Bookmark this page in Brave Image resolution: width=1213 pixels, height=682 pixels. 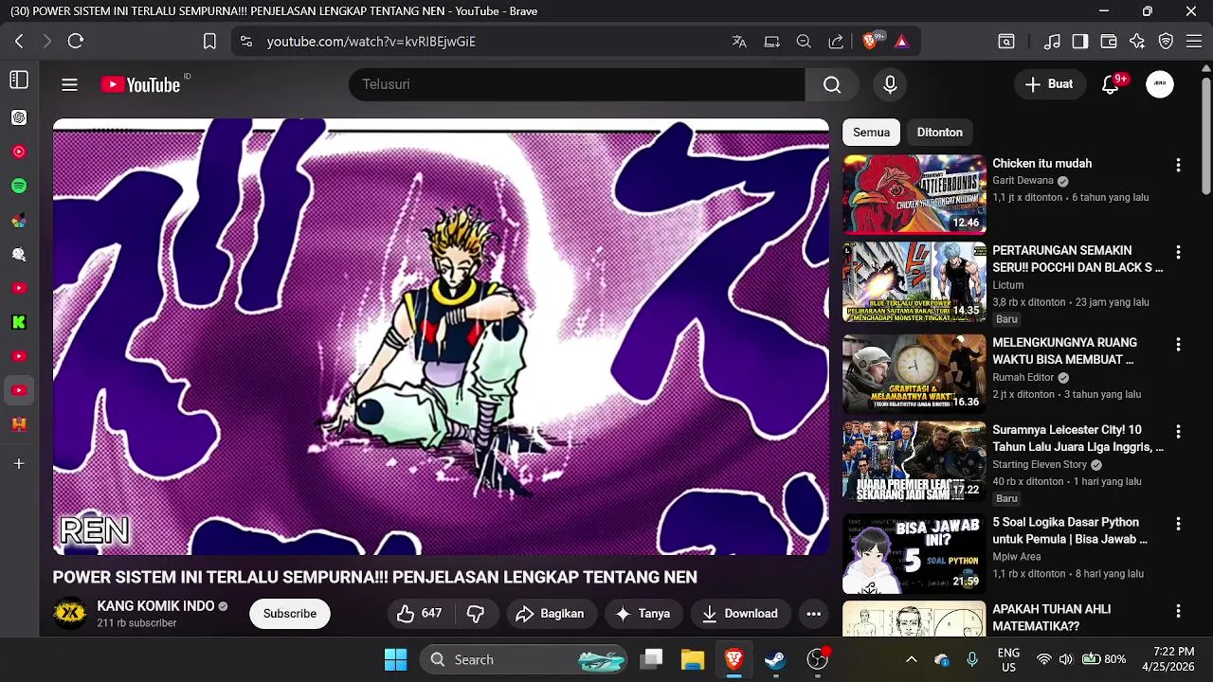(x=209, y=42)
